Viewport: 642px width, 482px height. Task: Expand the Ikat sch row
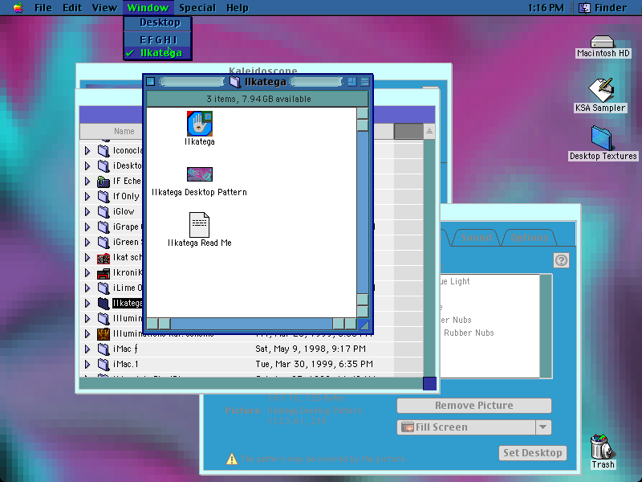click(87, 258)
